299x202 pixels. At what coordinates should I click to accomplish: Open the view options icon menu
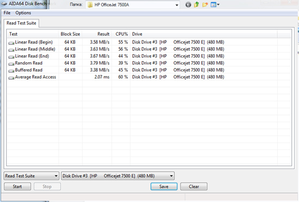coord(215,5)
